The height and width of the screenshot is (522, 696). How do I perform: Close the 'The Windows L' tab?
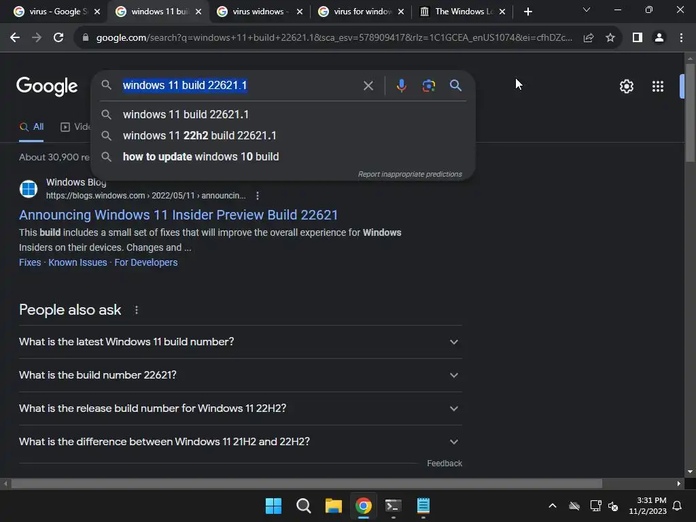(x=502, y=12)
